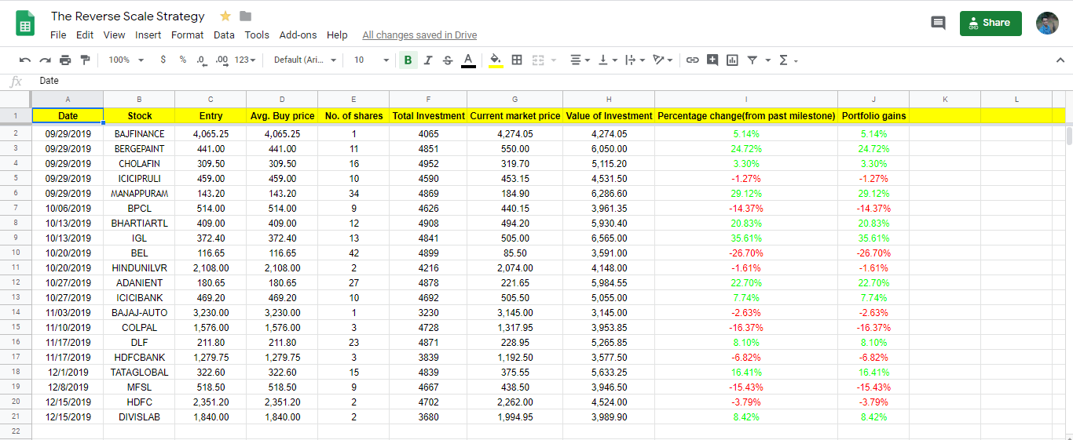
Task: Open the Data menu
Action: point(224,35)
